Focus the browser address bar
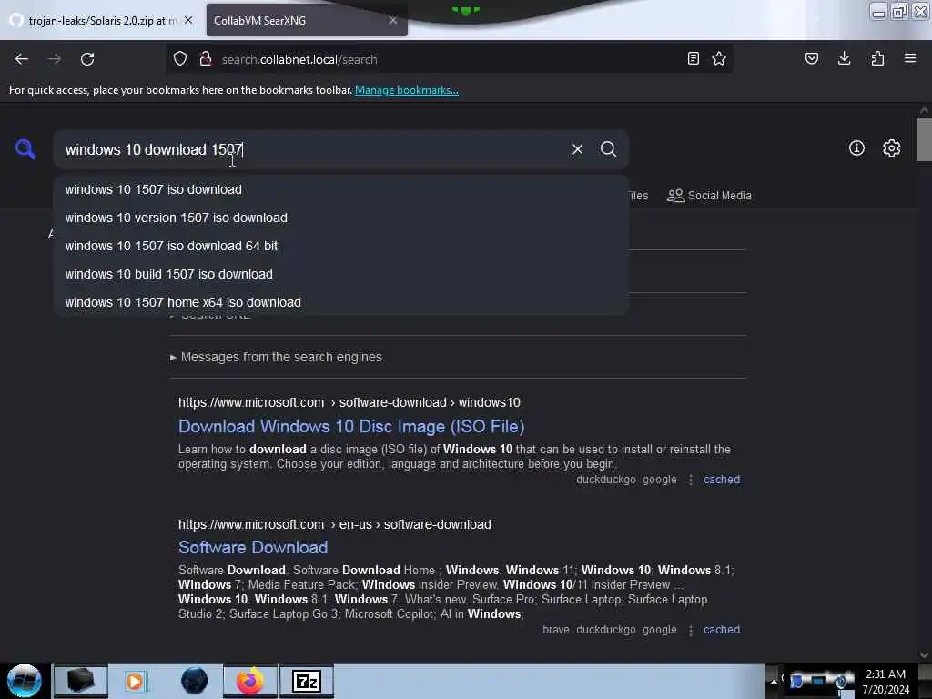This screenshot has height=699, width=932. [449, 59]
